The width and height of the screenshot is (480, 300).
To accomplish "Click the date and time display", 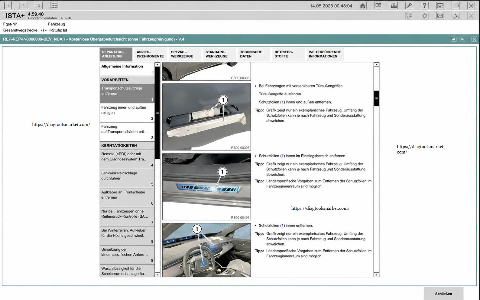I will point(331,6).
